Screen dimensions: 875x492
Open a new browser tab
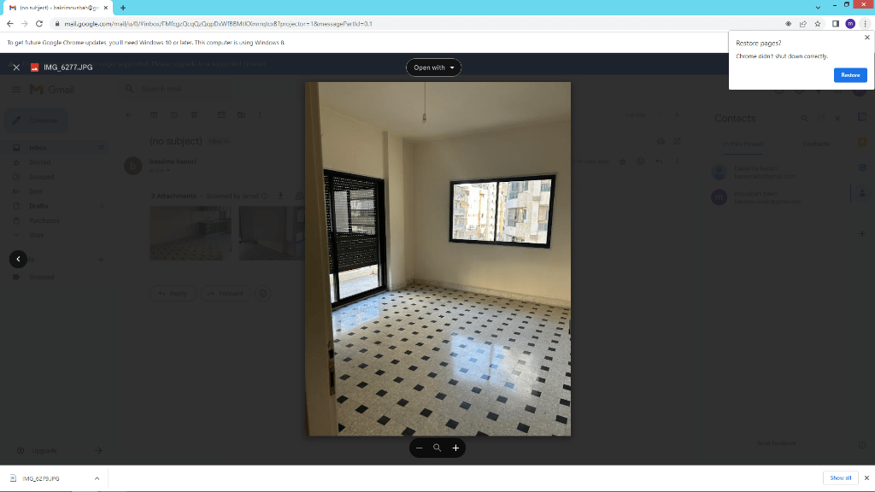coord(123,8)
